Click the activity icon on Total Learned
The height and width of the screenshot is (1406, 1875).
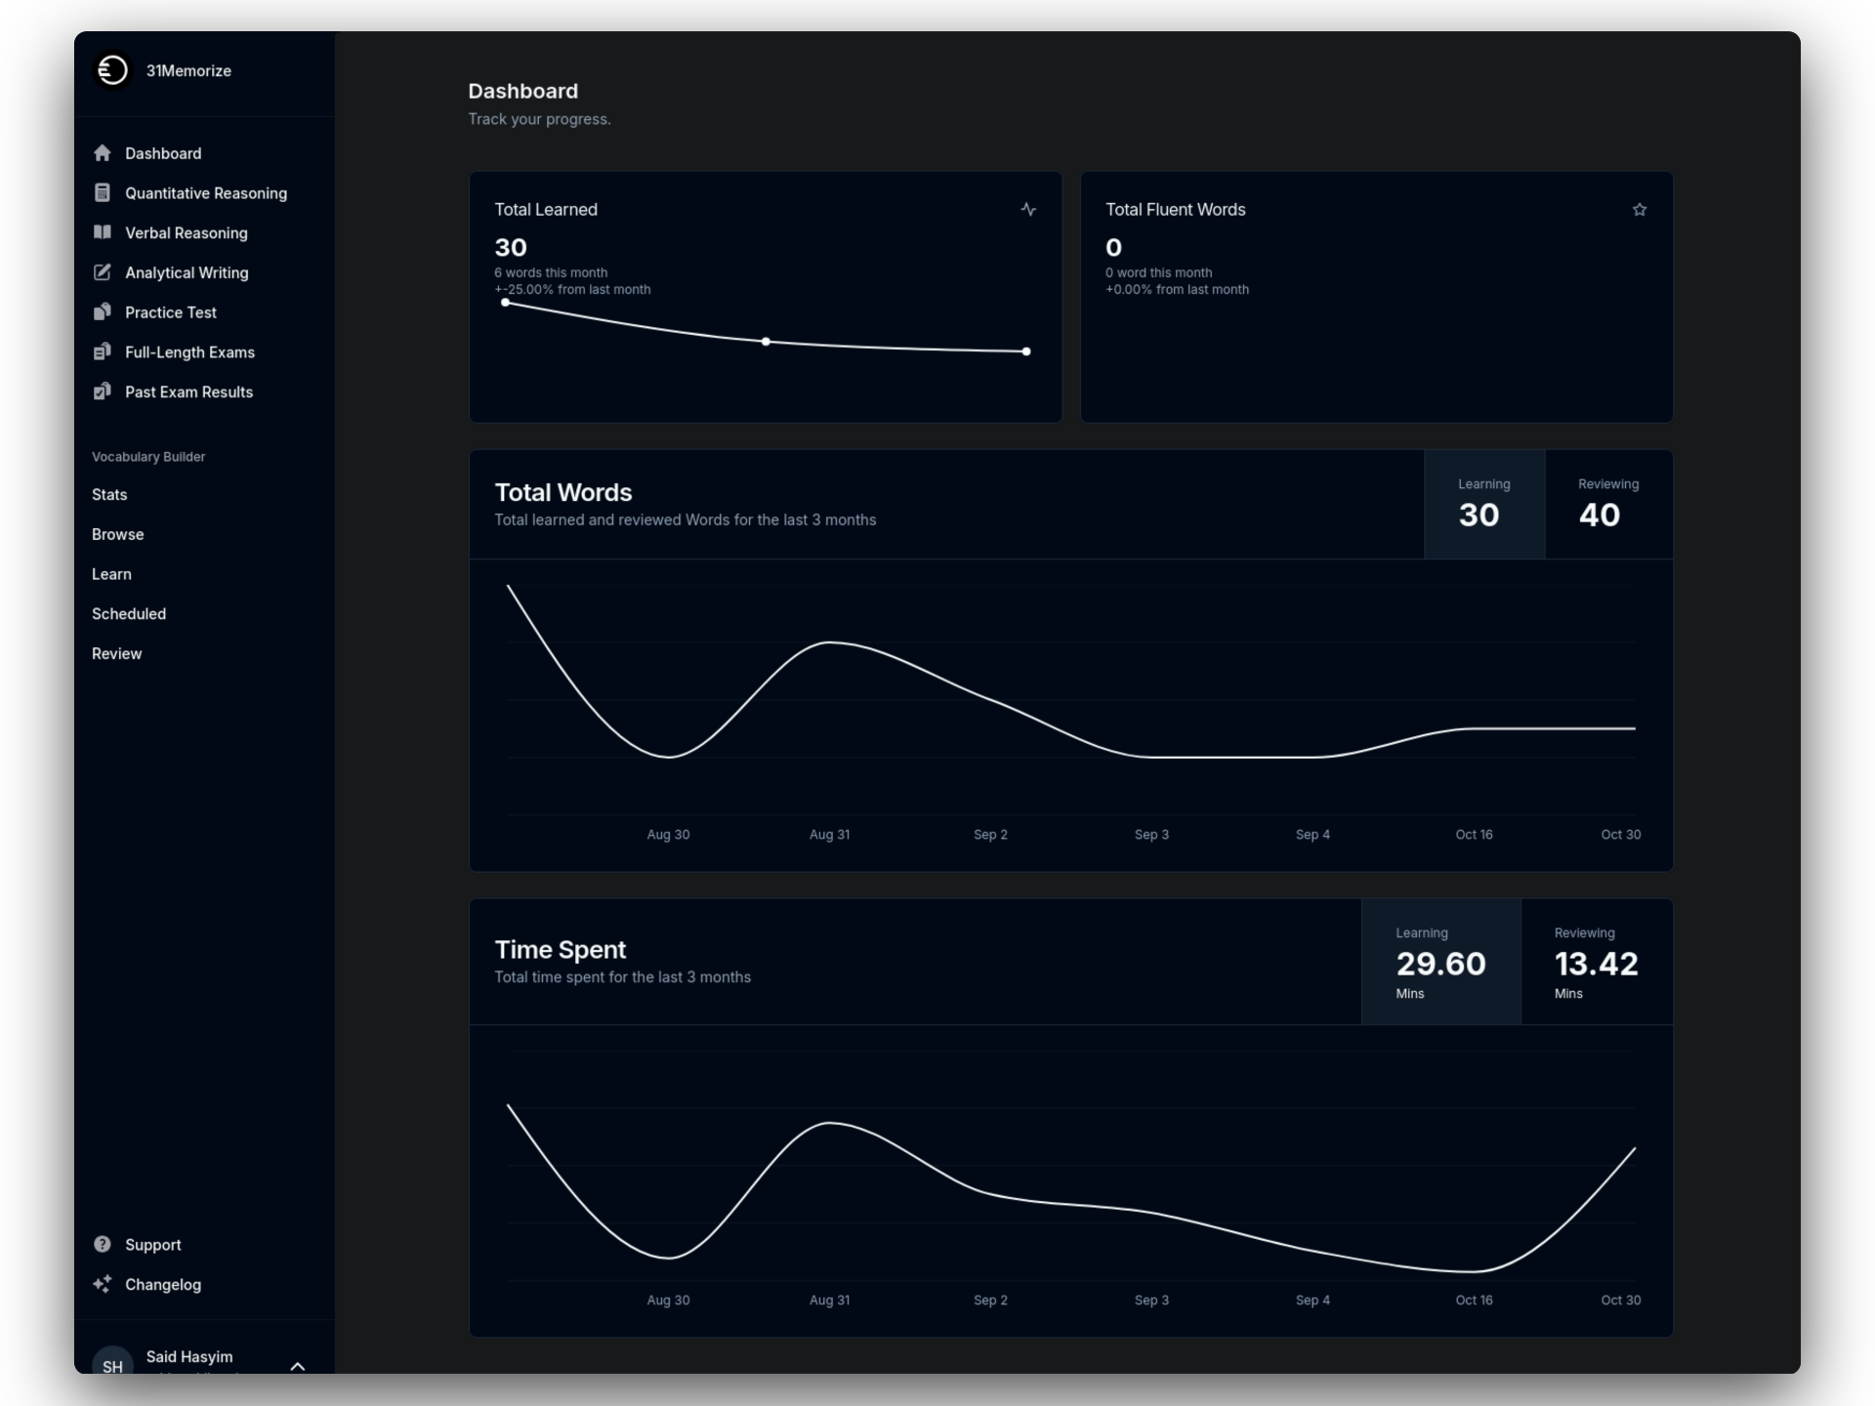coord(1028,210)
